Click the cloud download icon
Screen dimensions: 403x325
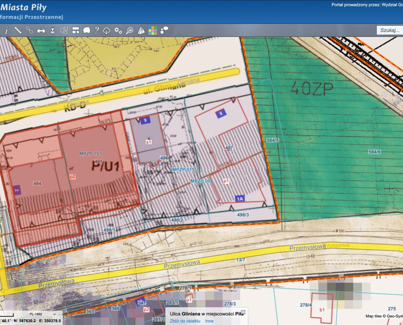click(x=107, y=30)
